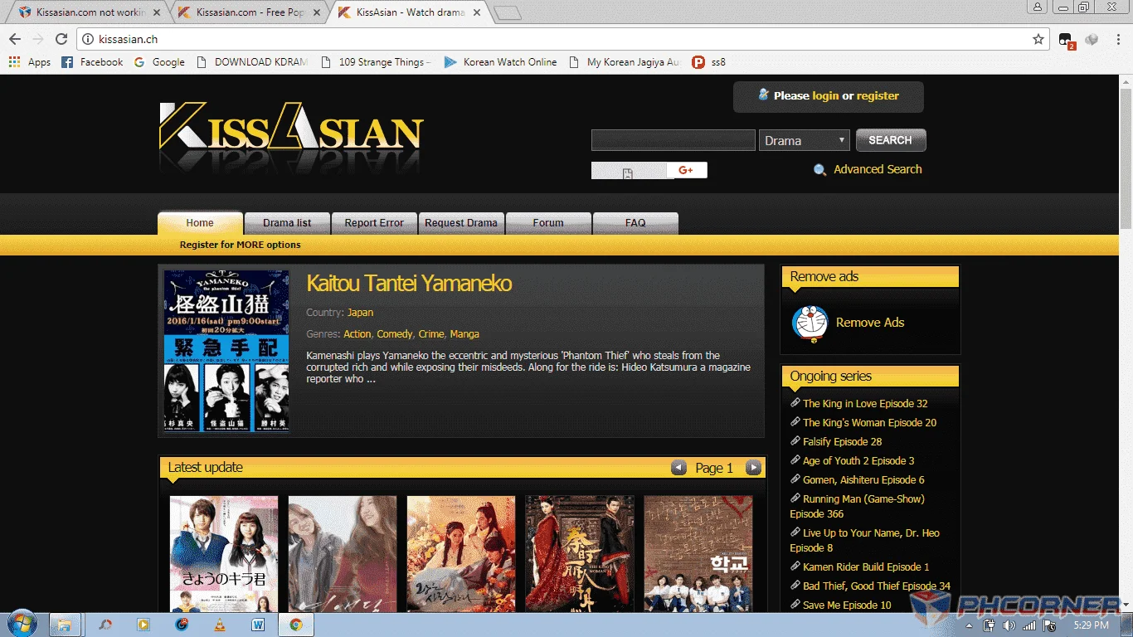Open the Kaitou Tantei Yamaneko title link

pyautogui.click(x=409, y=284)
